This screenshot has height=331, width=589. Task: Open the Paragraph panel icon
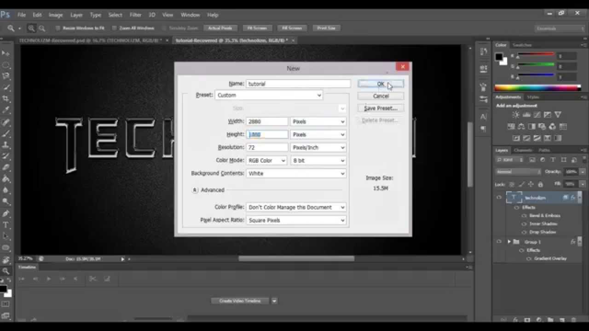(x=484, y=129)
